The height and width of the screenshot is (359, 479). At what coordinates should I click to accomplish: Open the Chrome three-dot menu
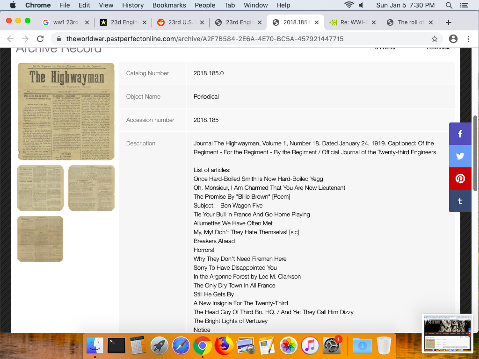pyautogui.click(x=468, y=39)
